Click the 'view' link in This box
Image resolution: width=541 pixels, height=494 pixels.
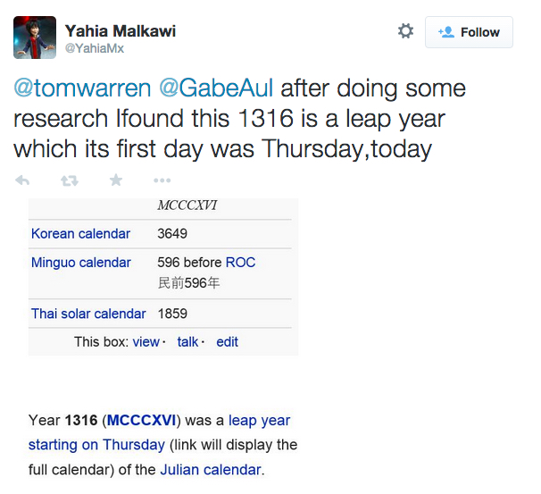pos(146,342)
